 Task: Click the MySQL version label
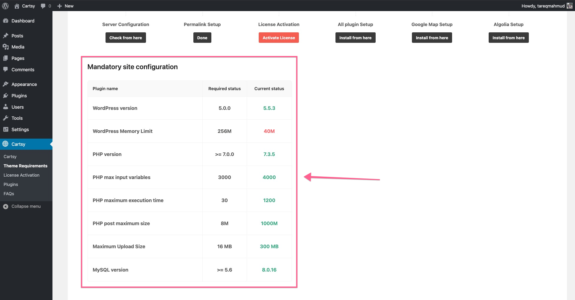pyautogui.click(x=110, y=270)
